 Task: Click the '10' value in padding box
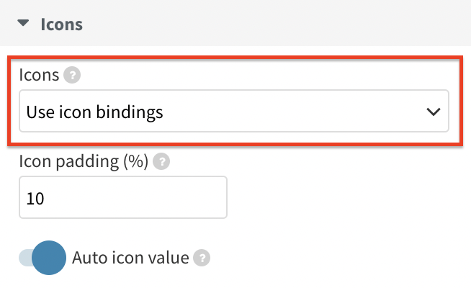point(35,199)
